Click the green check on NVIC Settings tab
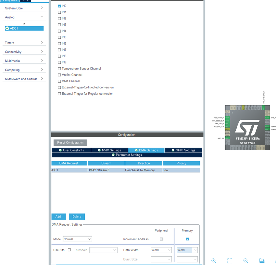This screenshot has height=265, width=276. (x=99, y=150)
